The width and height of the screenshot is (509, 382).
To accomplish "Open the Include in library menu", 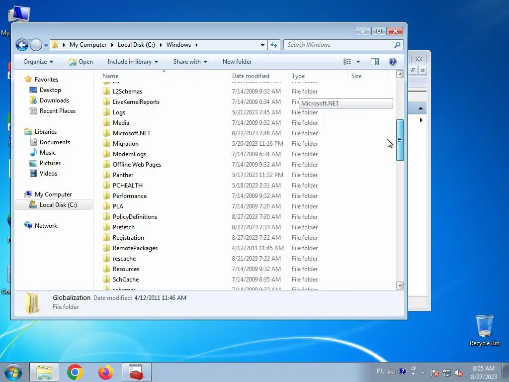I will pyautogui.click(x=133, y=62).
